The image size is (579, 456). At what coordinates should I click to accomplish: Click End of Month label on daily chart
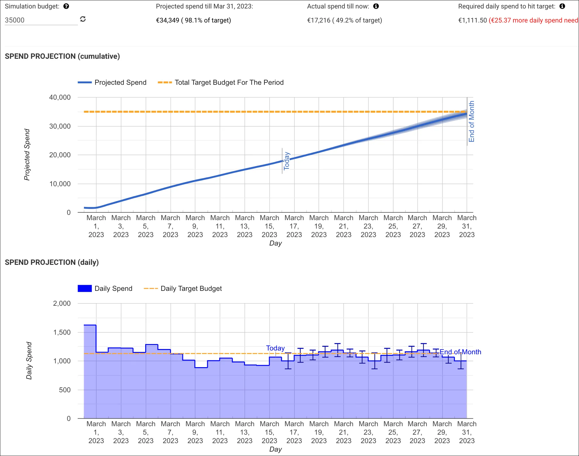click(x=460, y=352)
